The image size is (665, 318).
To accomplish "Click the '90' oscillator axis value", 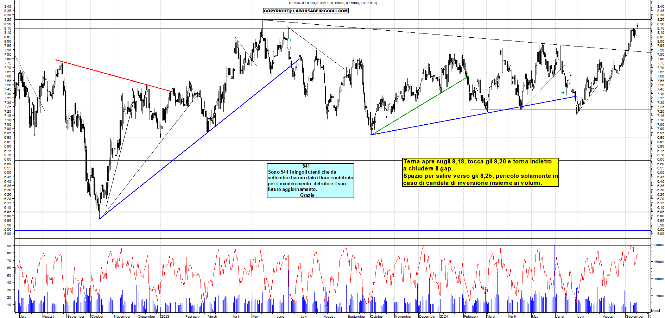I will [9, 246].
